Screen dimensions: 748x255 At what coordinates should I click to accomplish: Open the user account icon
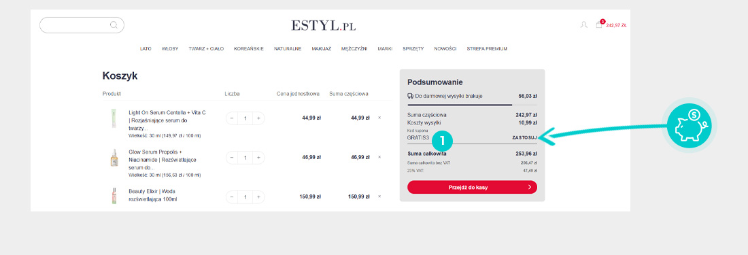pos(583,24)
